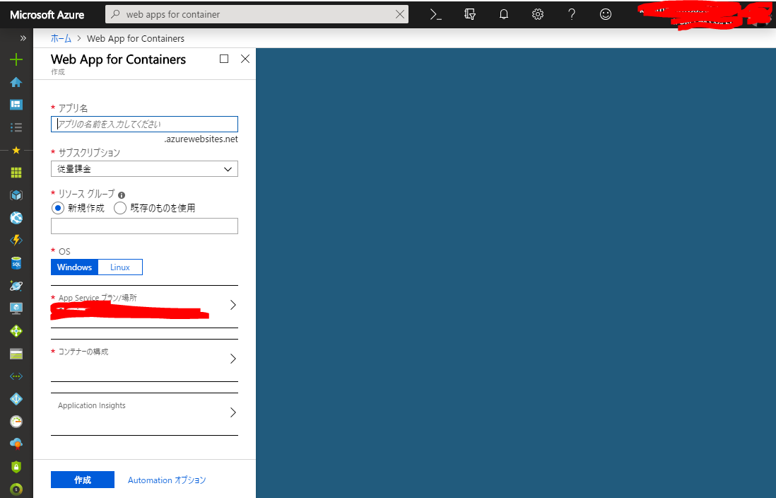Open Load balancers diamond icon

[x=16, y=331]
